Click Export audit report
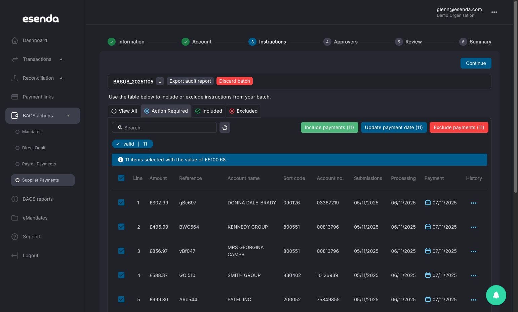The height and width of the screenshot is (312, 518). [190, 81]
